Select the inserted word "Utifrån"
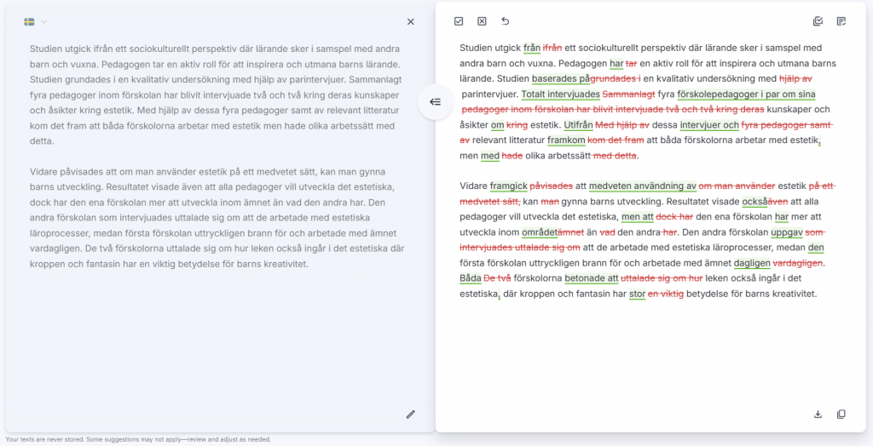Image resolution: width=873 pixels, height=446 pixels. coord(578,124)
